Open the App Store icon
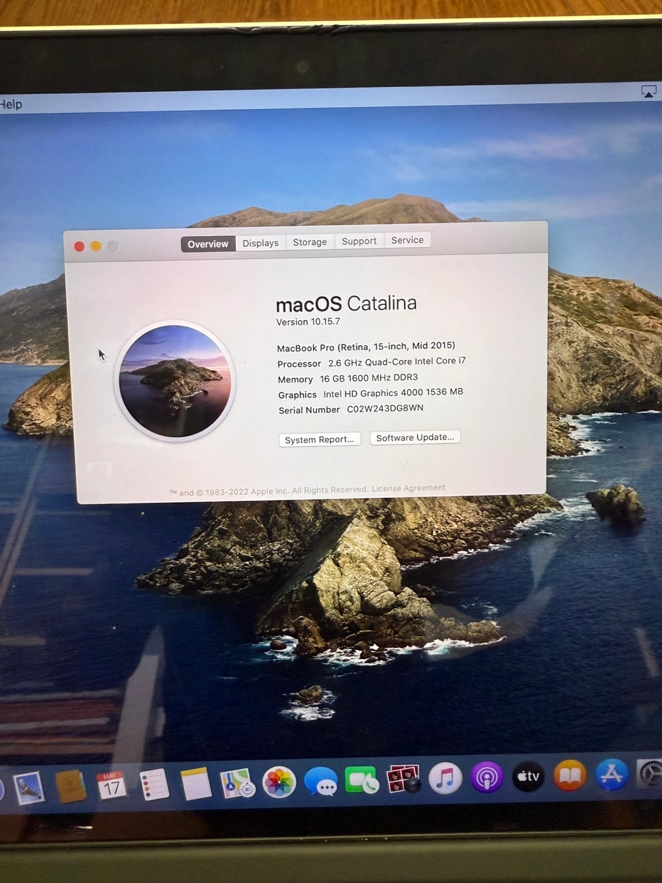662x883 pixels. (612, 774)
